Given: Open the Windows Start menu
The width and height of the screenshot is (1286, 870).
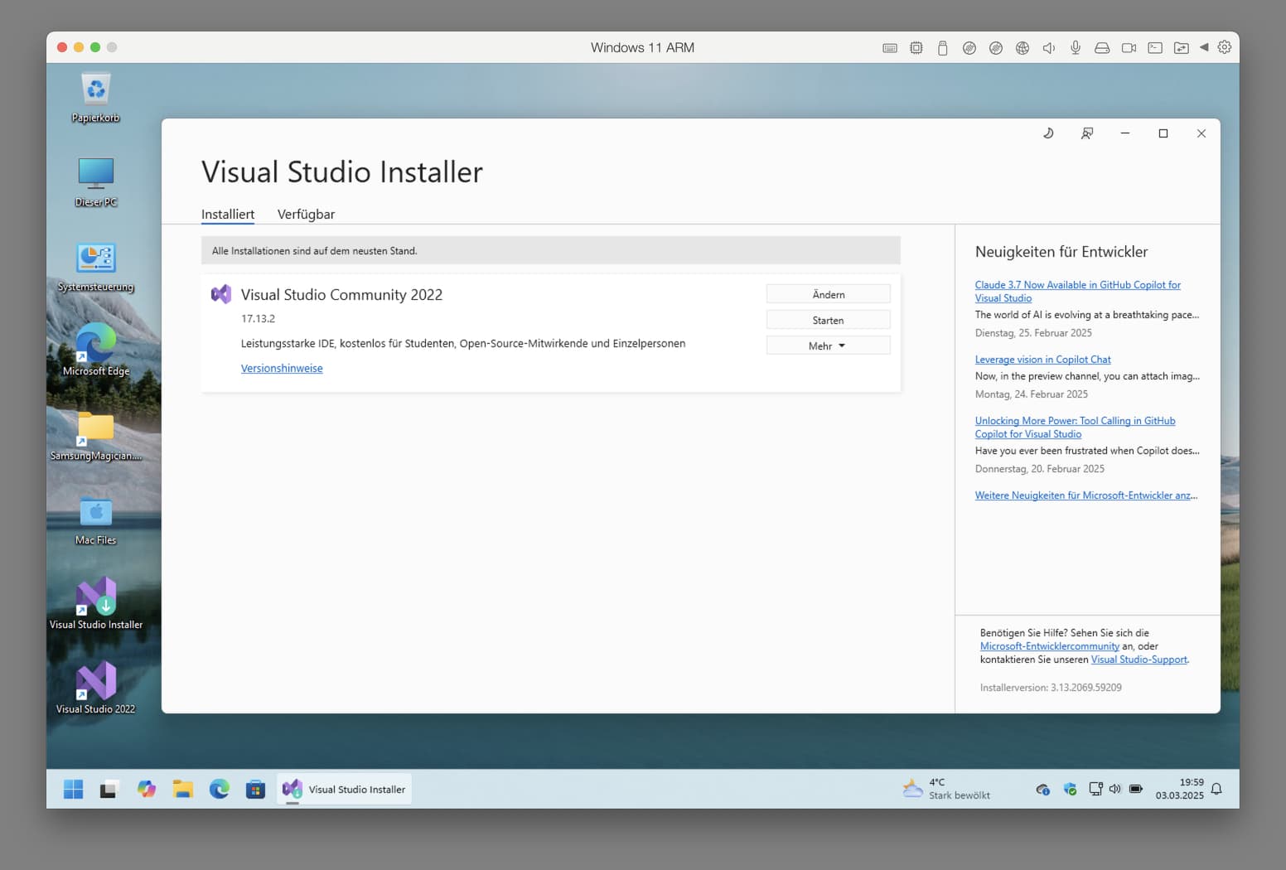Looking at the screenshot, I should click(x=73, y=790).
